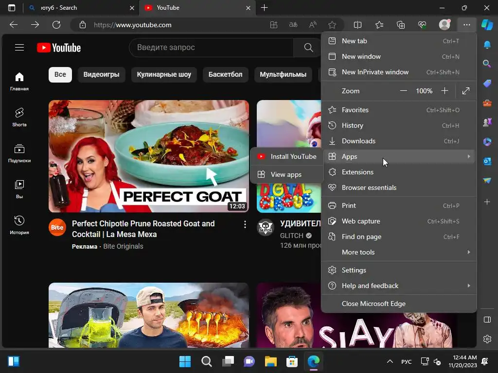The width and height of the screenshot is (498, 373).
Task: Toggle split screen icon
Action: [357, 25]
